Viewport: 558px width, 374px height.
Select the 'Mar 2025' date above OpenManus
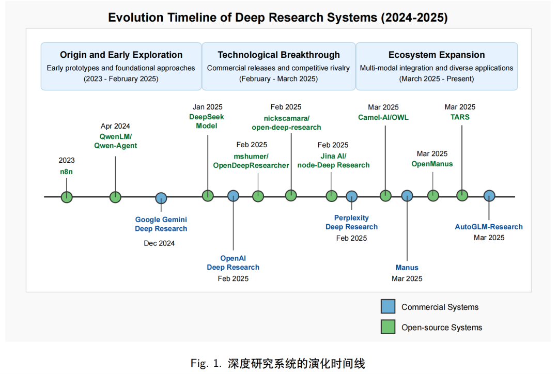coord(432,153)
